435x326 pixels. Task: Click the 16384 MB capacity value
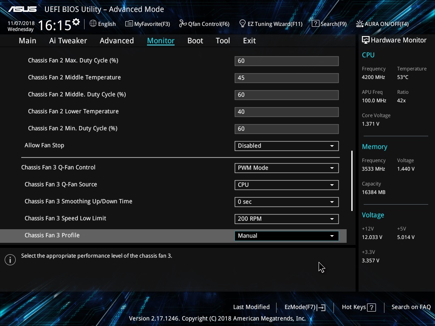point(374,192)
